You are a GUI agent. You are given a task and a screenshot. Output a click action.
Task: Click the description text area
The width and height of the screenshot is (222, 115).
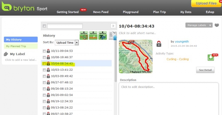point(169,99)
